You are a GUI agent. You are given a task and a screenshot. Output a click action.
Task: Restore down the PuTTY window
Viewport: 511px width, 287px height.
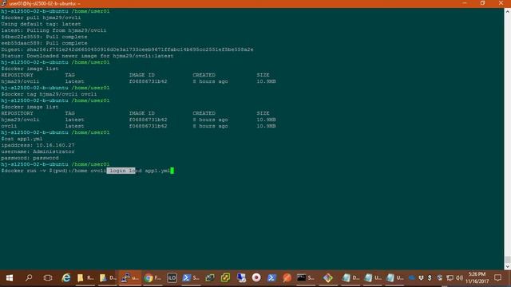point(482,3)
